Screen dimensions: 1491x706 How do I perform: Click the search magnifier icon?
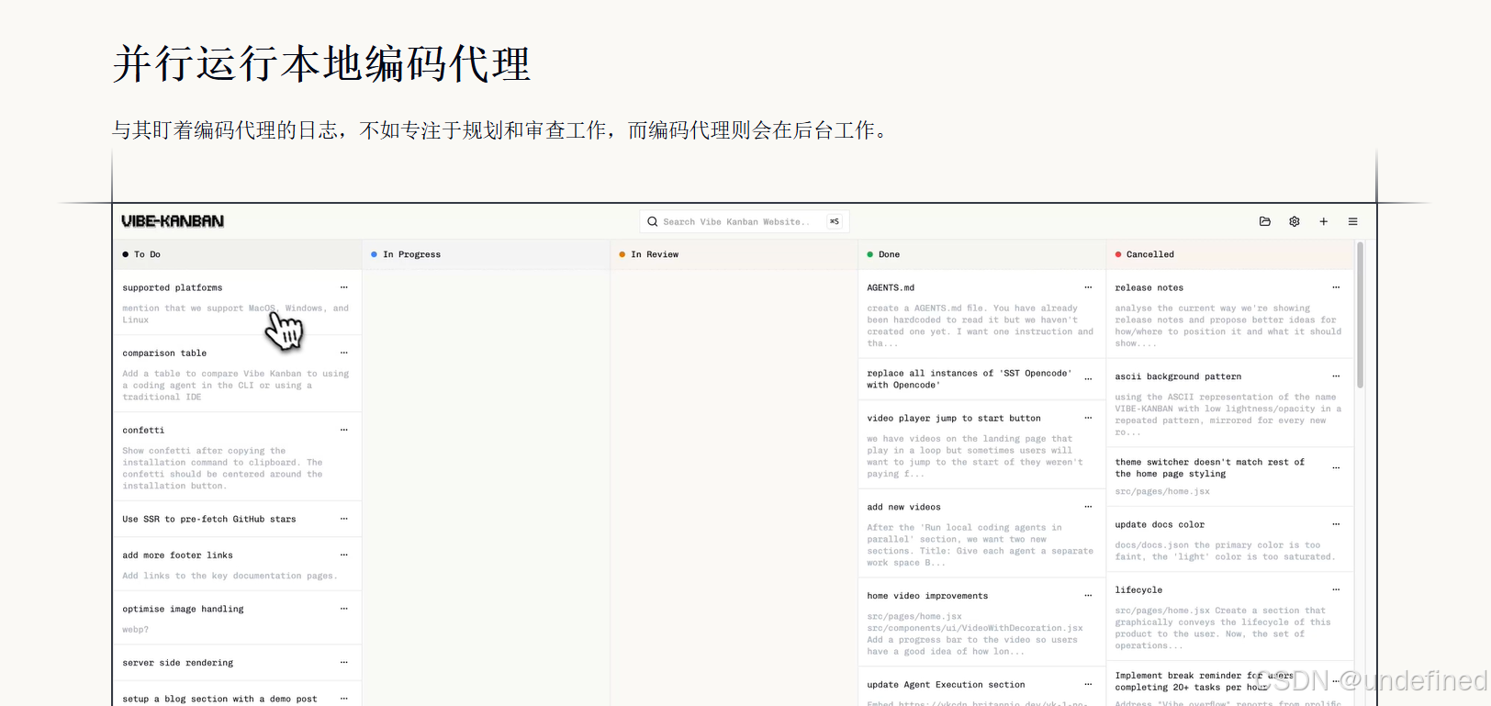pyautogui.click(x=653, y=221)
